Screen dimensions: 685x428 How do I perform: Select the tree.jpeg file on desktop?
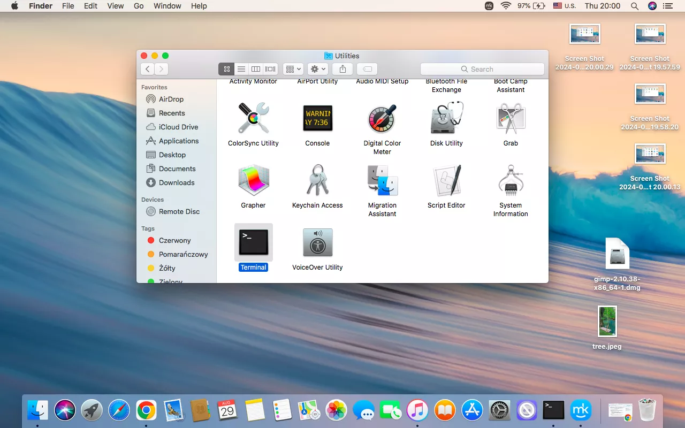click(607, 322)
